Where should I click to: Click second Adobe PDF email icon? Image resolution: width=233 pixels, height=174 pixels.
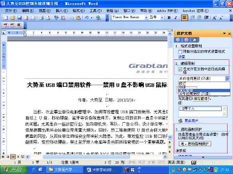pyautogui.click(x=12, y=25)
